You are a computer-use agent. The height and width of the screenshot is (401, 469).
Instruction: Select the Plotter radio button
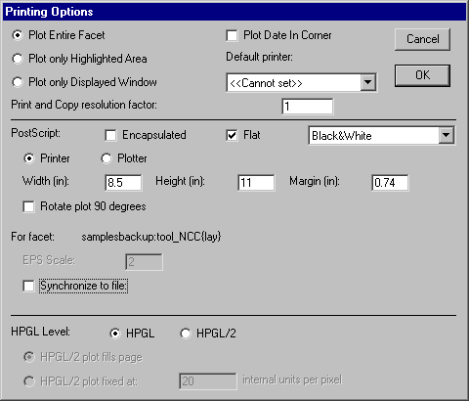[x=107, y=158]
